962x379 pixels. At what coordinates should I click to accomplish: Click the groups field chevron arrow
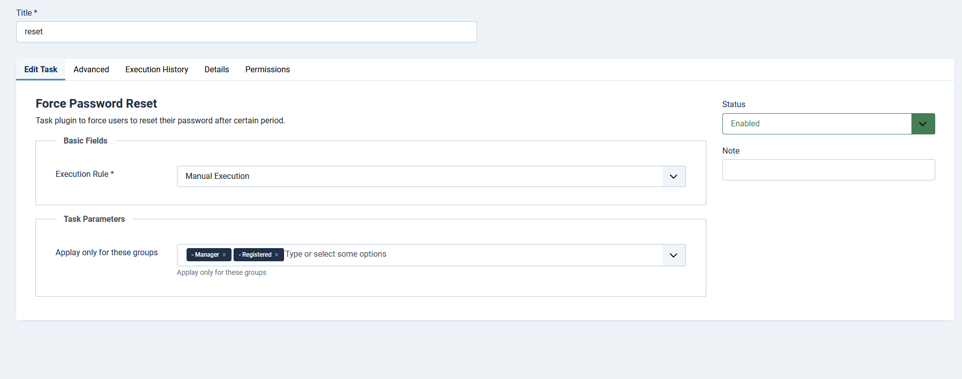673,255
